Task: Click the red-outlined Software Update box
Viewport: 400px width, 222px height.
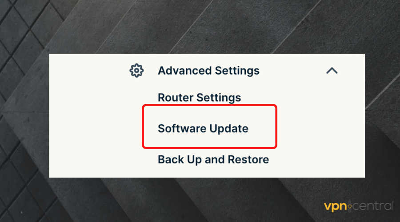Action: 209,127
